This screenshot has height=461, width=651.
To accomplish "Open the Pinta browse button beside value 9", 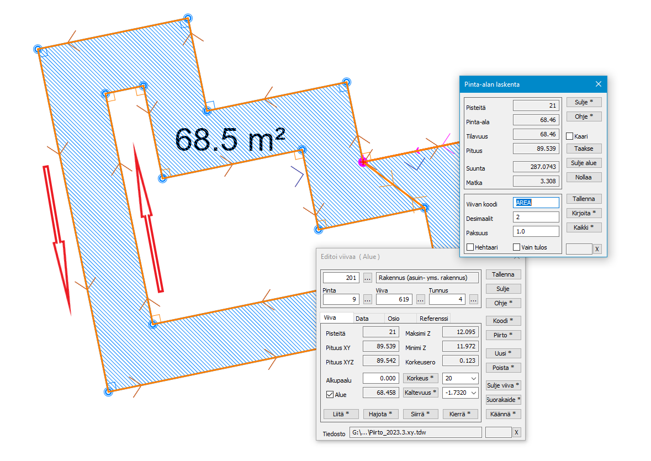I will coord(368,299).
